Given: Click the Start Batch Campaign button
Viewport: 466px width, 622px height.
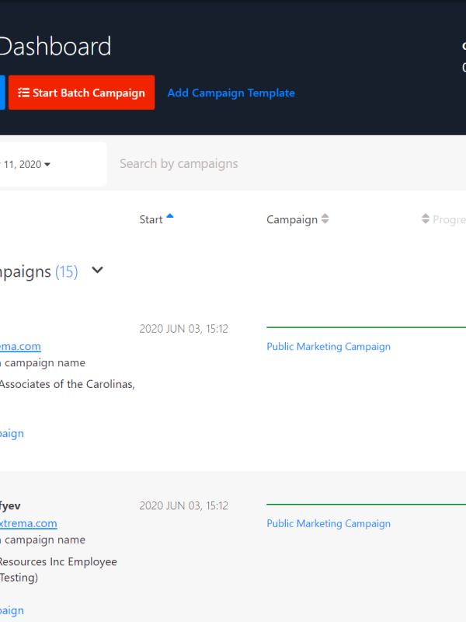Looking at the screenshot, I should point(82,93).
